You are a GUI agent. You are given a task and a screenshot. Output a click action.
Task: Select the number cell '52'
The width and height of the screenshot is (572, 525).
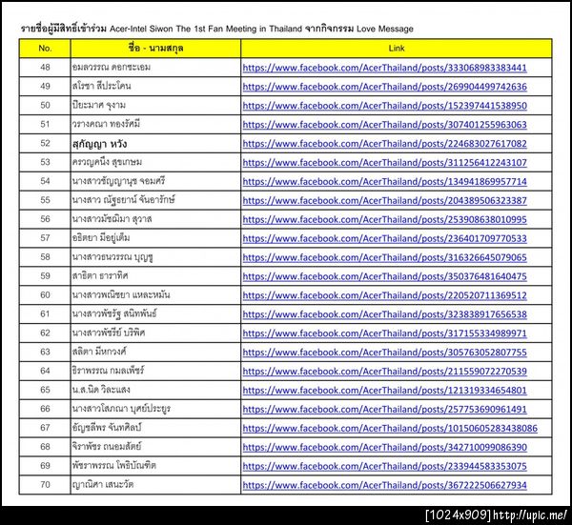(45, 143)
